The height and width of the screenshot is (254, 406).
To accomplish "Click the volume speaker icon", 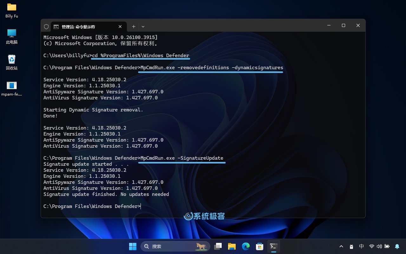I will click(x=379, y=246).
